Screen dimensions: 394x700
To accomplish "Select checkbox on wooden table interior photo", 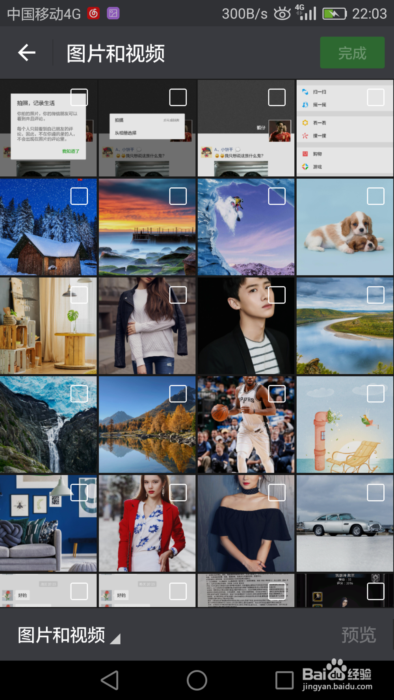I will pyautogui.click(x=79, y=295).
